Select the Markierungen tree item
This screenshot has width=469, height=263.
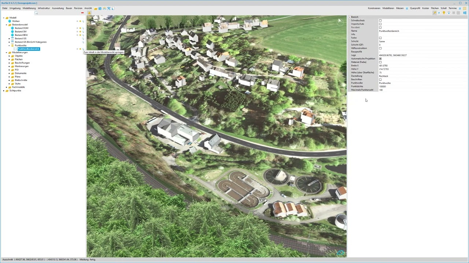[22, 66]
